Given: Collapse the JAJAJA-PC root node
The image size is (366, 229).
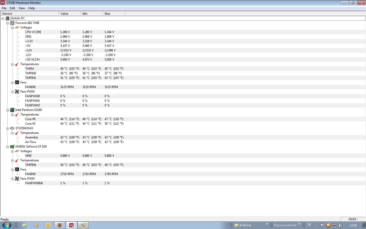Looking at the screenshot, I should click(x=3, y=19).
